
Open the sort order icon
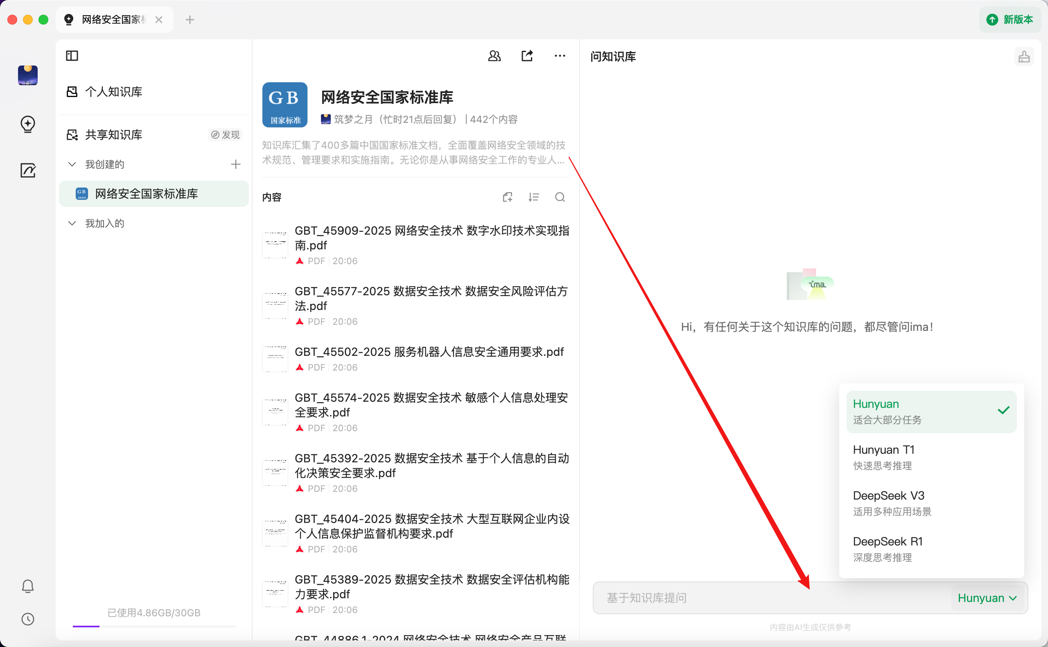(533, 197)
